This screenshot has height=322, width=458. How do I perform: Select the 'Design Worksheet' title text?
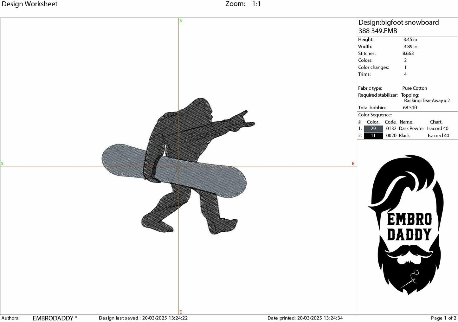[30, 4]
